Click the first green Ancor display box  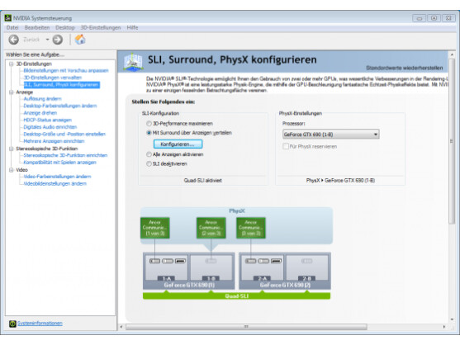(x=155, y=228)
